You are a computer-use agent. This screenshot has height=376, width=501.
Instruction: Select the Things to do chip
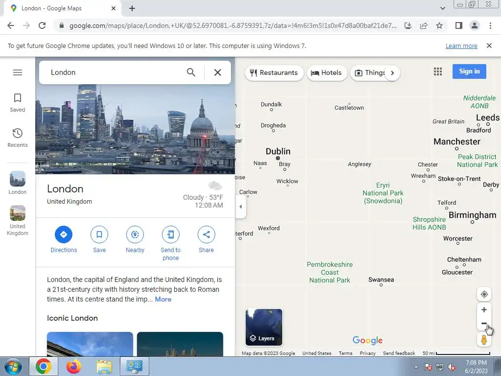[x=370, y=73]
